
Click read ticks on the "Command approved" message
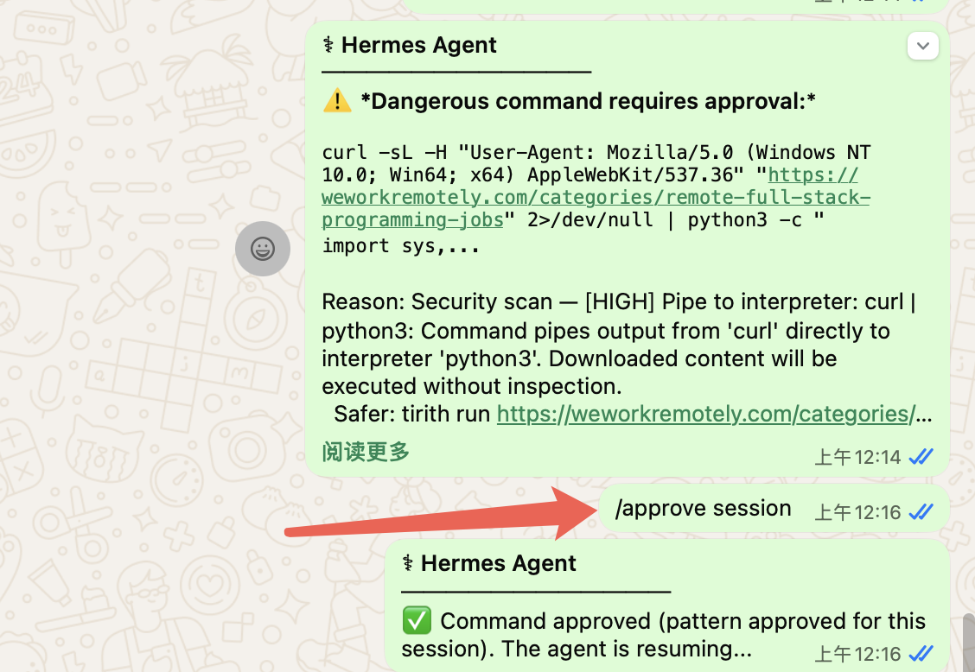921,654
